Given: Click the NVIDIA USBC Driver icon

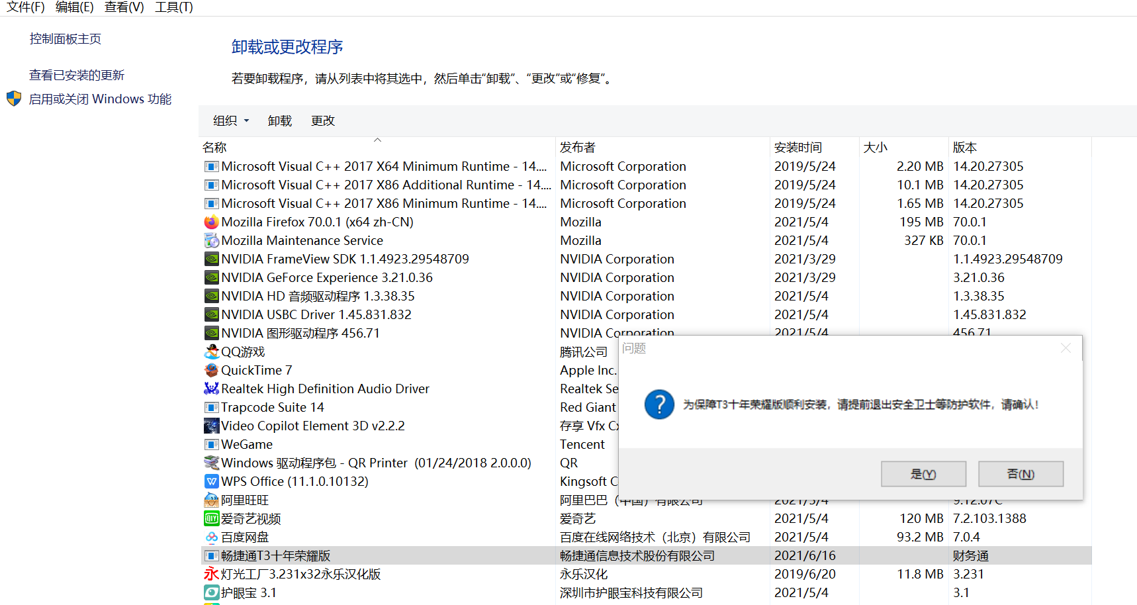Looking at the screenshot, I should [211, 314].
